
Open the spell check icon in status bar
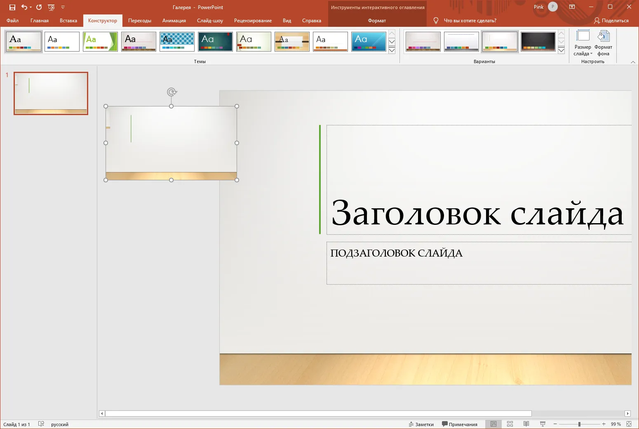41,424
